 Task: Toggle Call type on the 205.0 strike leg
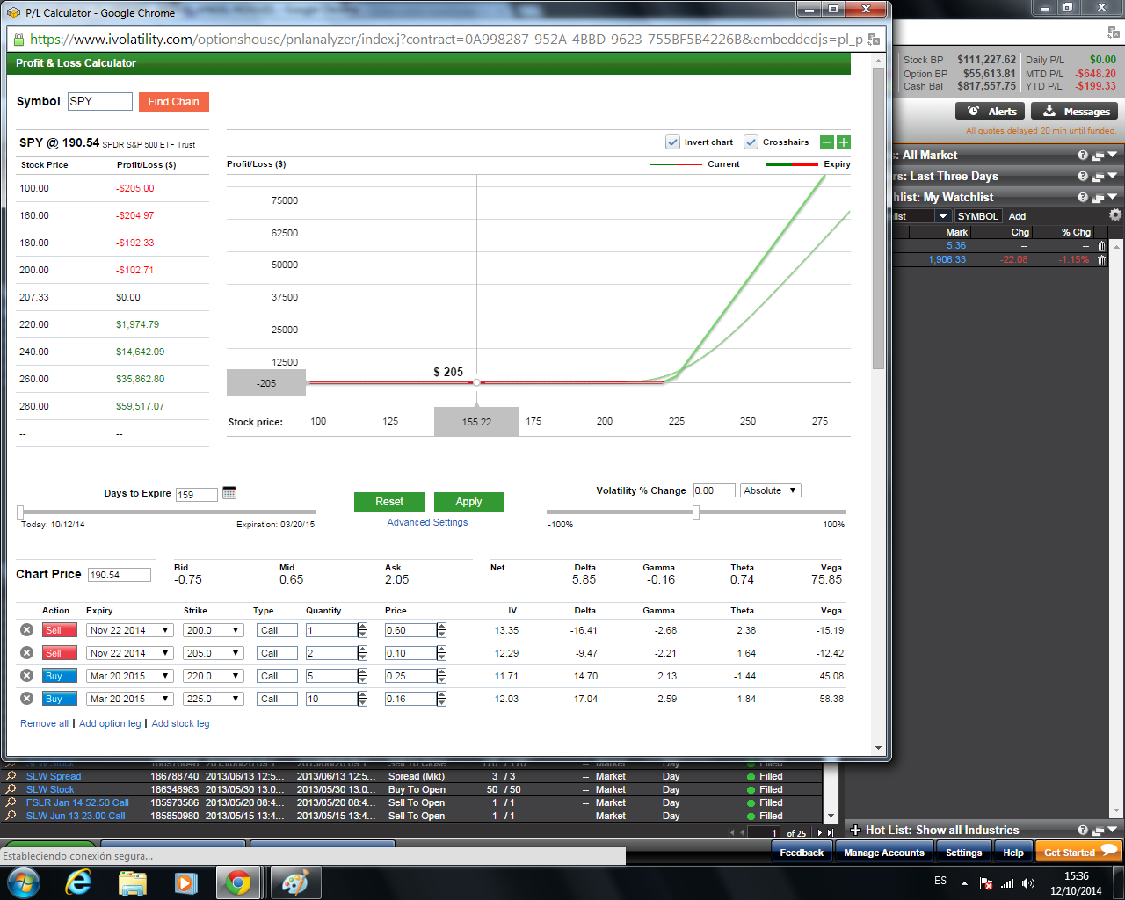pyautogui.click(x=277, y=653)
